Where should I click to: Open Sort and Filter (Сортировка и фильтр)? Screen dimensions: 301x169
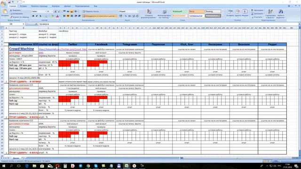pyautogui.click(x=270, y=14)
